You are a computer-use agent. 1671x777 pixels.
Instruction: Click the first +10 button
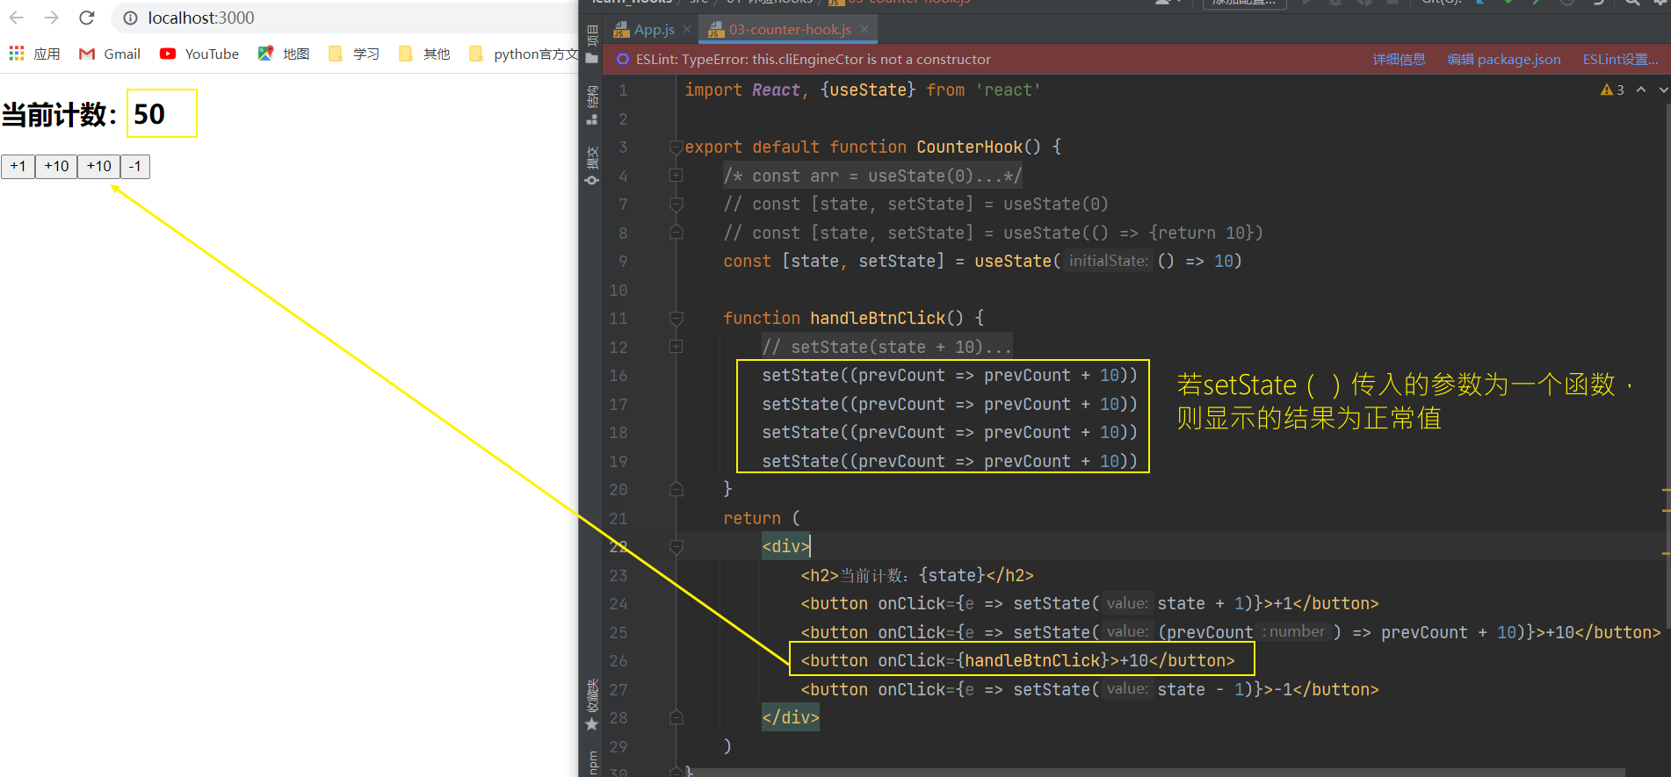coord(56,166)
